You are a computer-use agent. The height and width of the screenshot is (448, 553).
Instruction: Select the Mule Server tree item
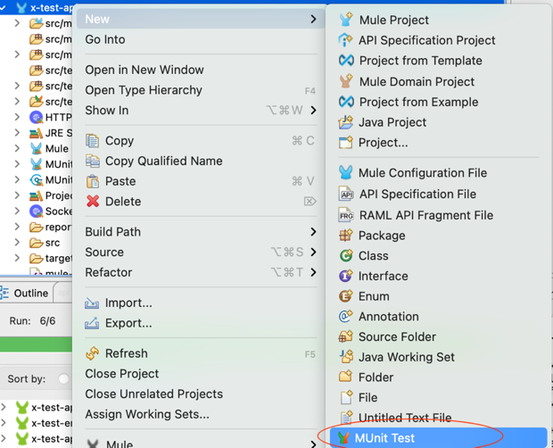[49, 148]
